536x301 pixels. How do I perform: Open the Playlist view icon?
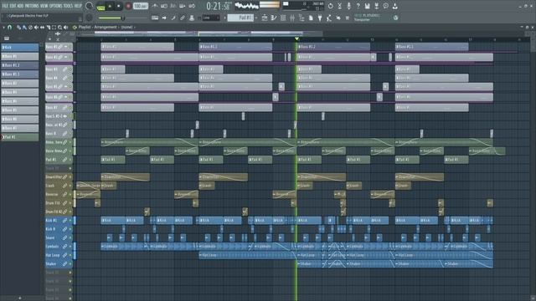pos(265,18)
